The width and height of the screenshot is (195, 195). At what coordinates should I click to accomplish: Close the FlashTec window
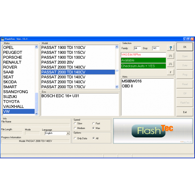192,39
